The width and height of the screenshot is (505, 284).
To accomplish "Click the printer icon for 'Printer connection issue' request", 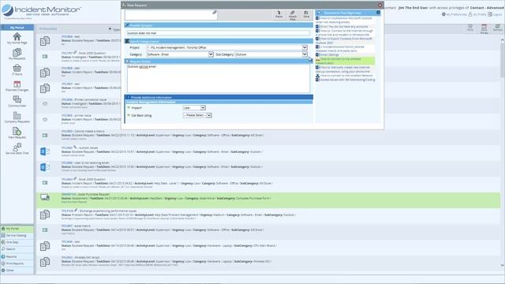I will (x=45, y=104).
